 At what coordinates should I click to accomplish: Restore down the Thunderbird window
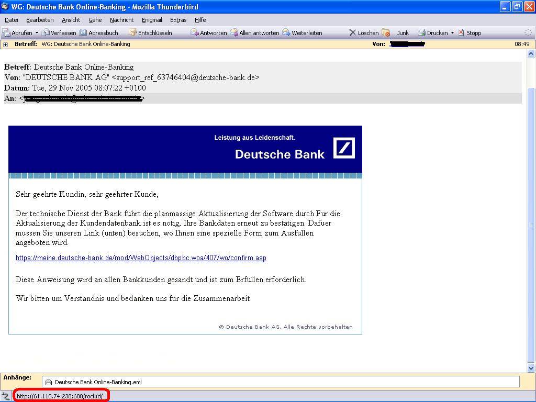tap(517, 6)
